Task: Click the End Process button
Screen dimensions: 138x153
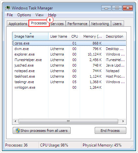Action: click(110, 131)
